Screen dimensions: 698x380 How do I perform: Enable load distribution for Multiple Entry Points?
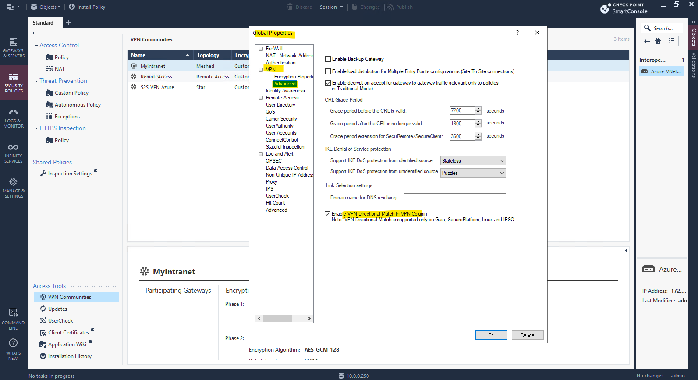tap(328, 71)
